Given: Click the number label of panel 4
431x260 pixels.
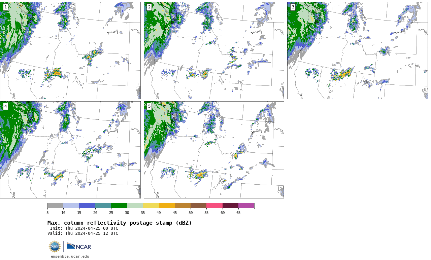Looking at the screenshot, I should point(5,106).
